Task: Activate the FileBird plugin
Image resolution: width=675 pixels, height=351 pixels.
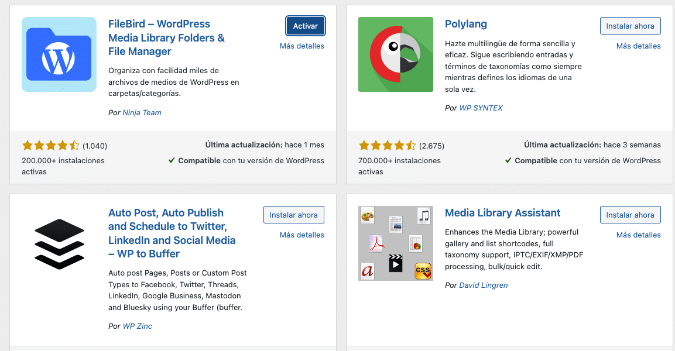Action: (x=306, y=26)
